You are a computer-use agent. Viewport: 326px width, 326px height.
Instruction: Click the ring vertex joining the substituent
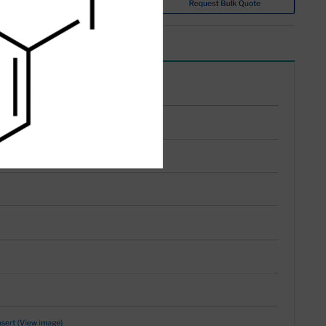point(29,50)
